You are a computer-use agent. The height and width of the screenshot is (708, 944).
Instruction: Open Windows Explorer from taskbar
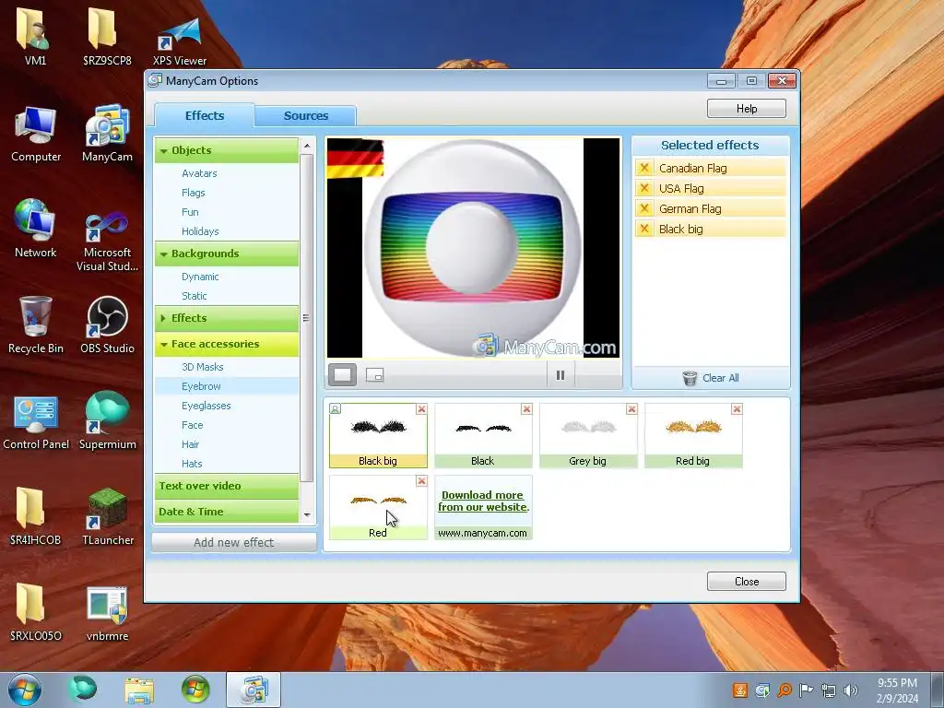point(139,690)
